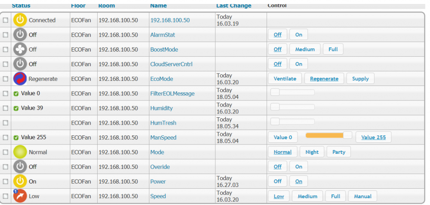Click the BoostMode fan status icon

[20, 49]
